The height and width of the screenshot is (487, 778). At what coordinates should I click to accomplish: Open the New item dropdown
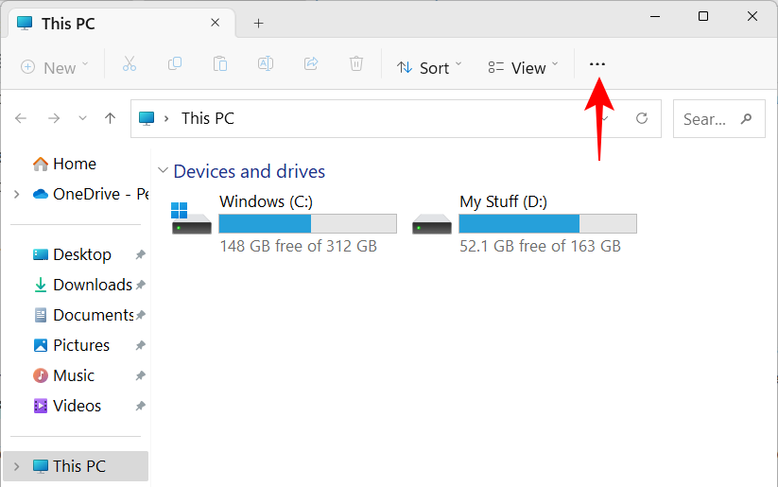(x=55, y=67)
